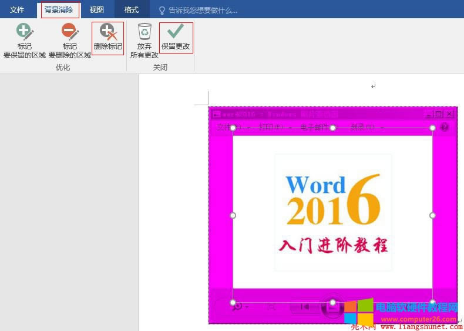Screen dimensions: 464x331
Task: Click the top-center marquee handle
Action: coord(332,128)
